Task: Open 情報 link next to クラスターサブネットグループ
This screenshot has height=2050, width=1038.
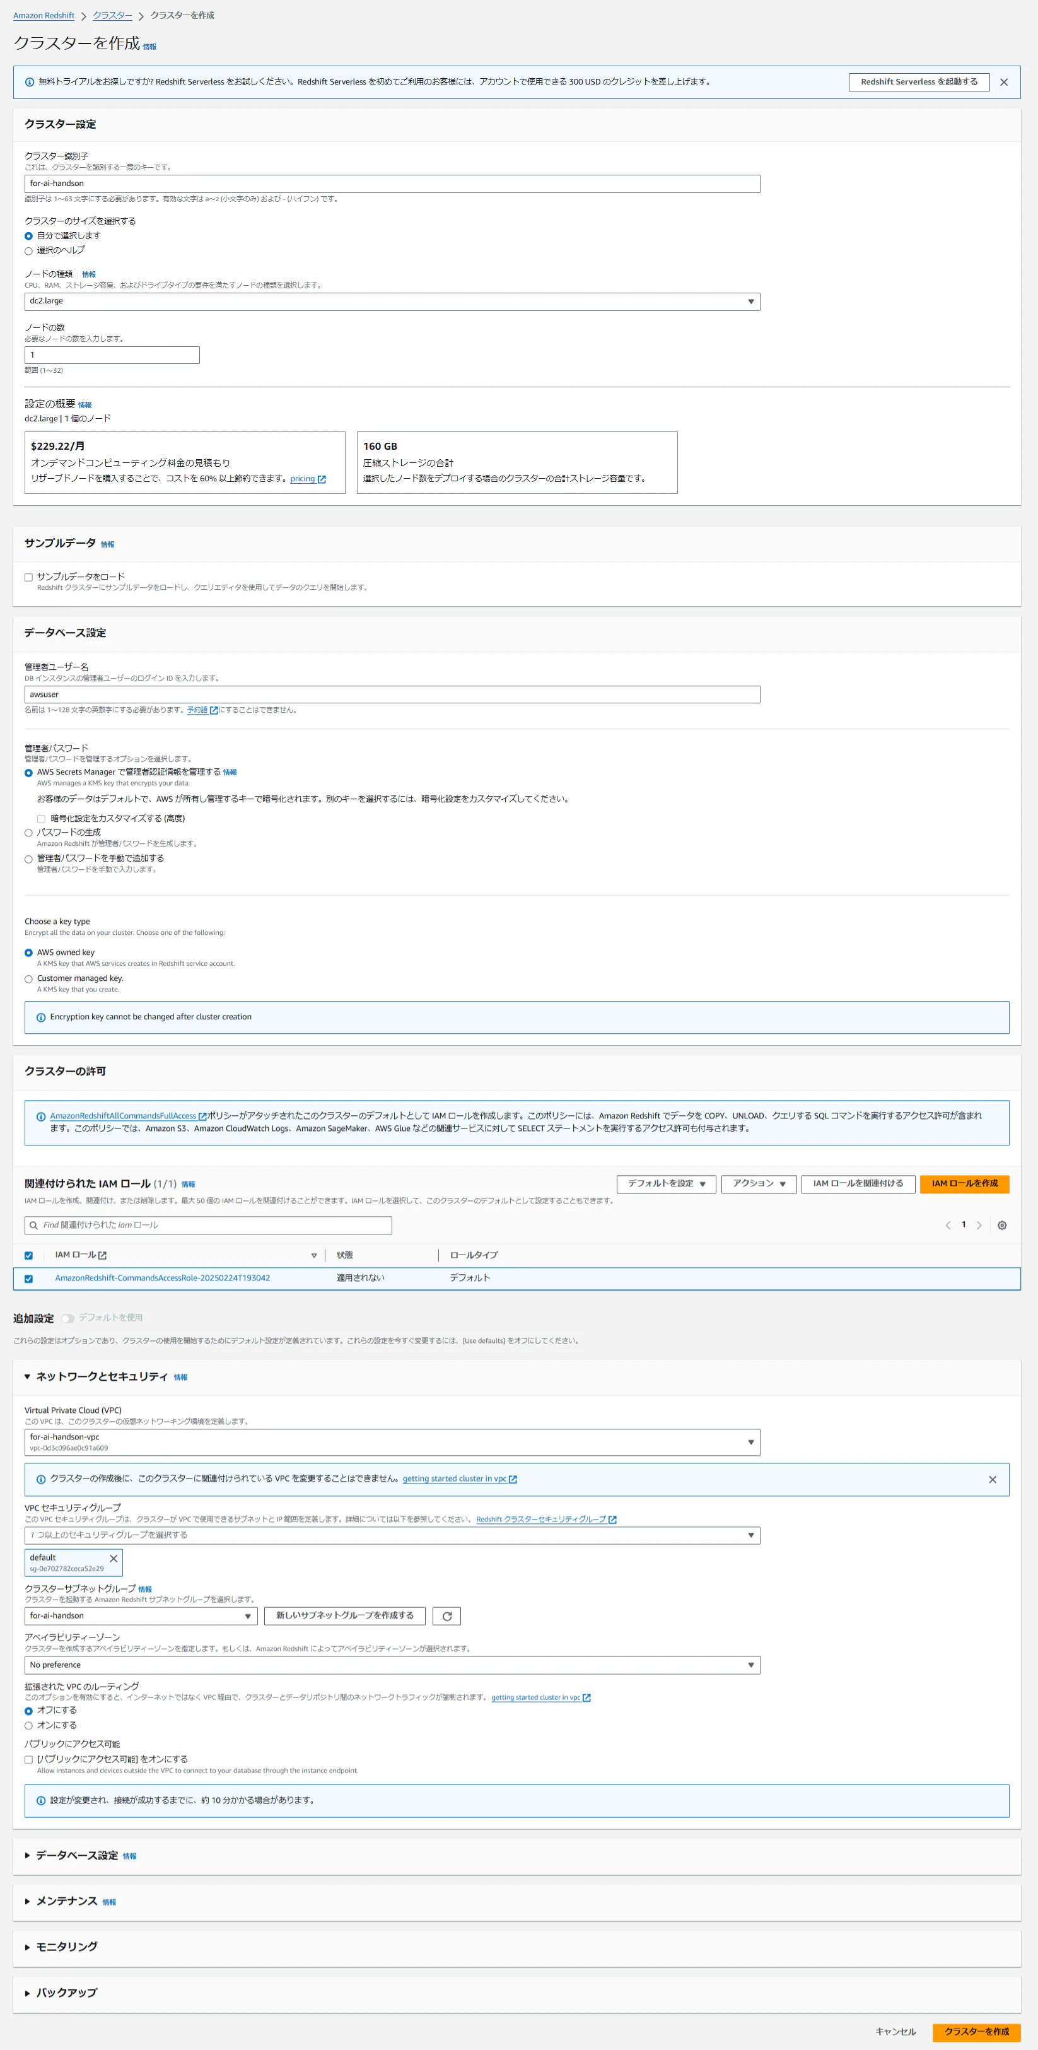Action: click(145, 1590)
